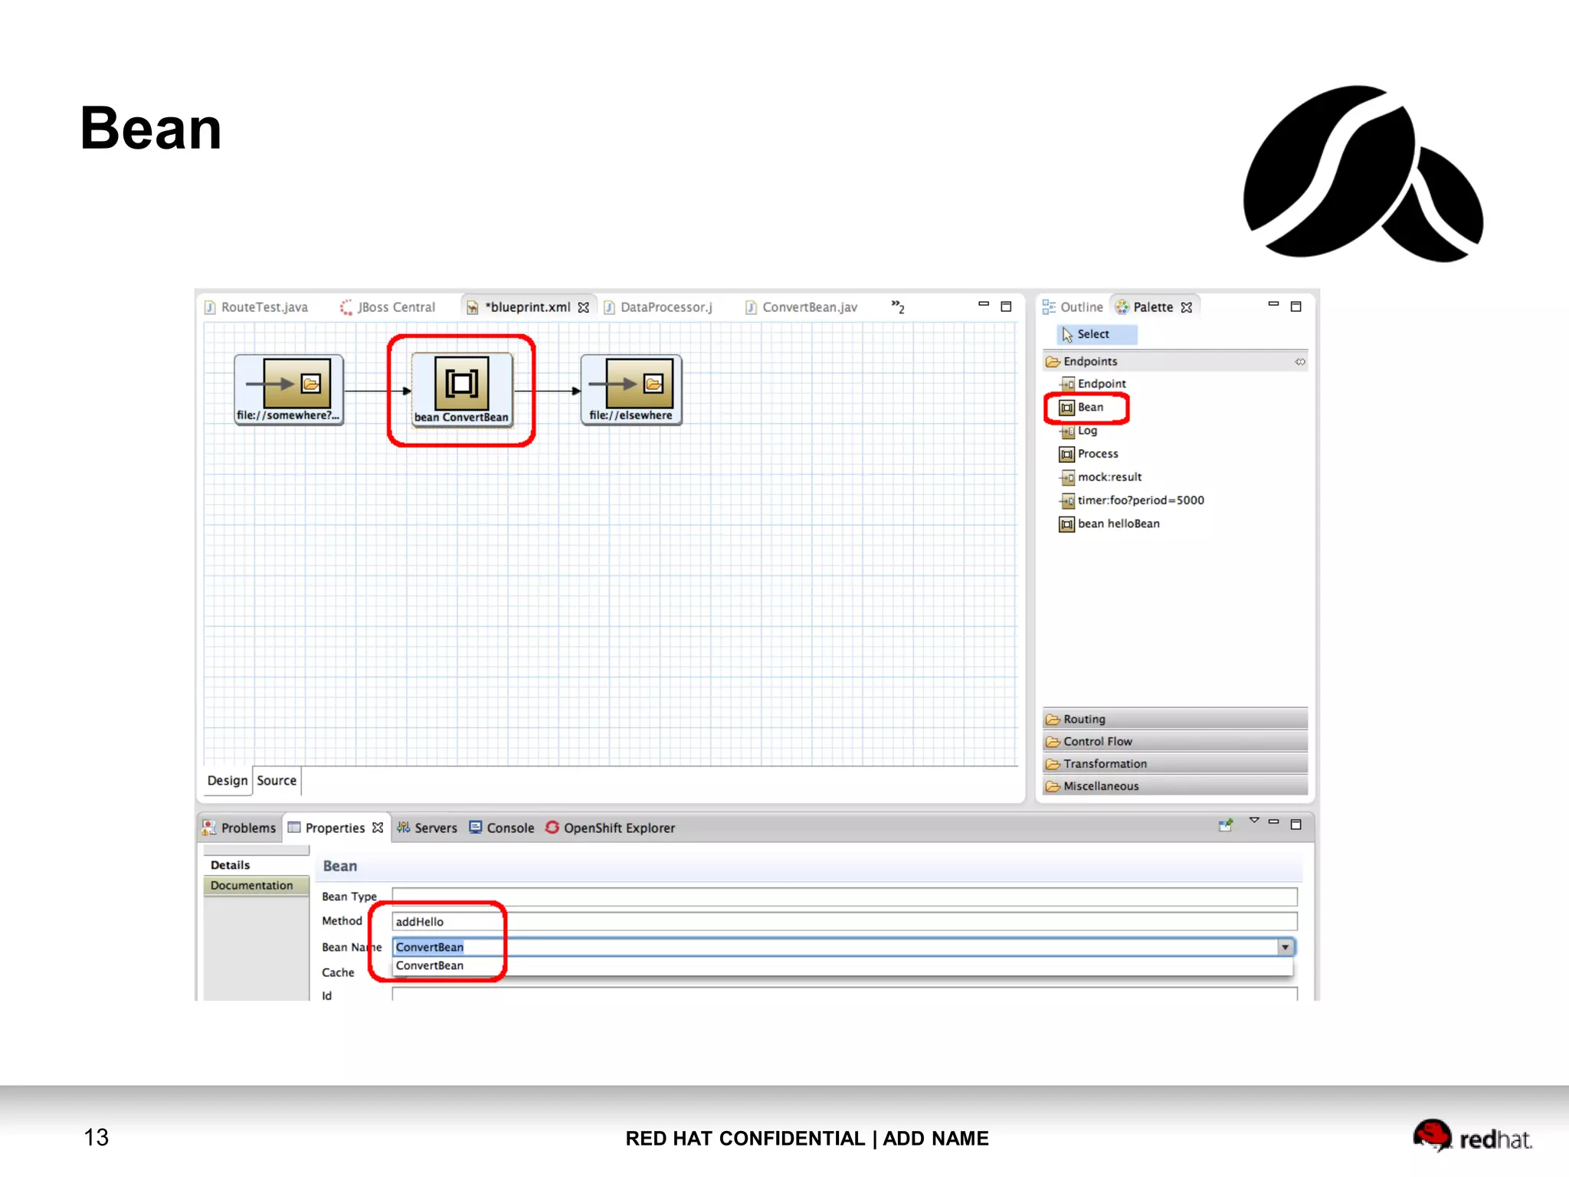Focus the Id input field
The image size is (1569, 1177).
(844, 994)
